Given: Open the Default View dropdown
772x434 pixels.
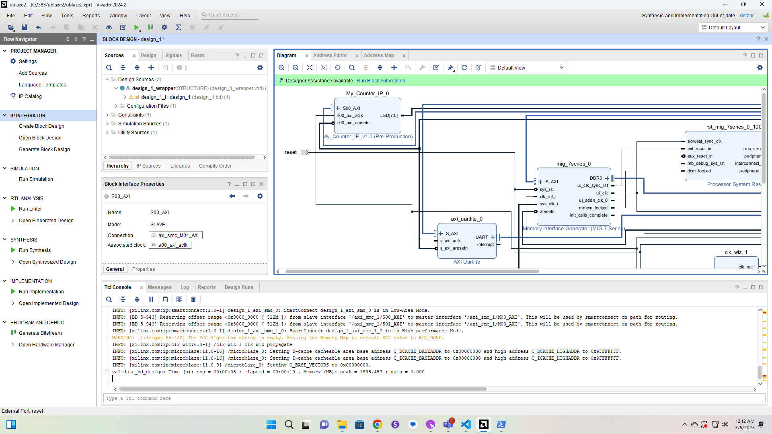Looking at the screenshot, I should [x=527, y=68].
